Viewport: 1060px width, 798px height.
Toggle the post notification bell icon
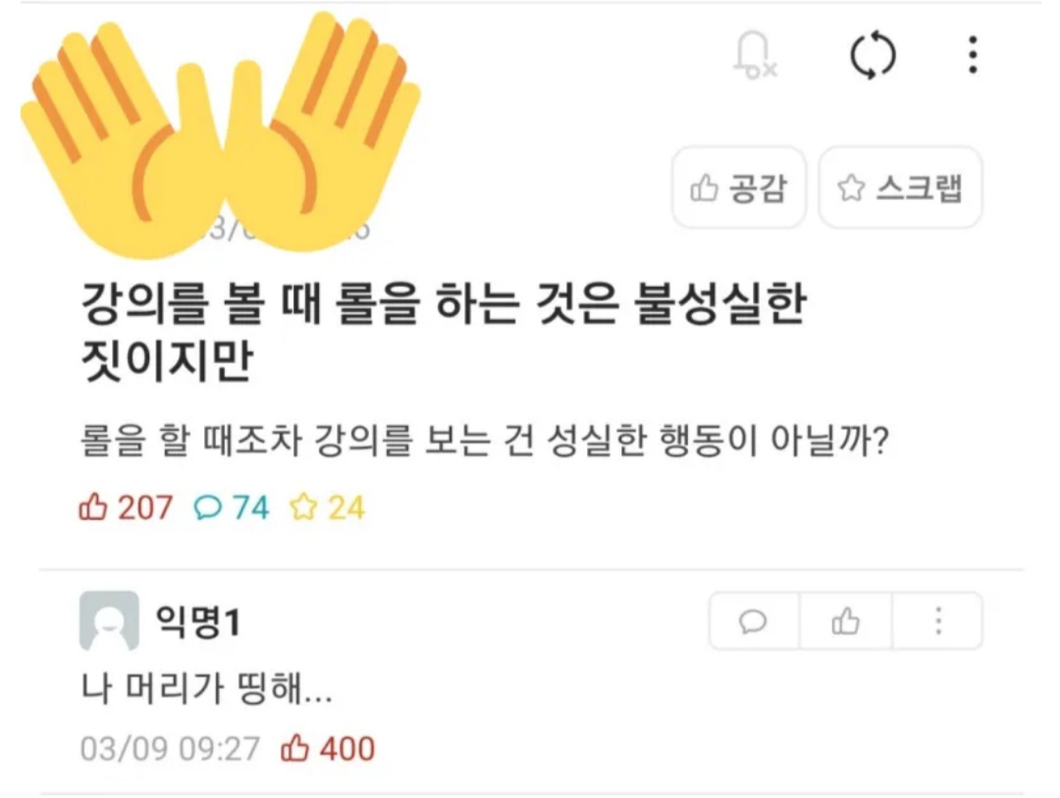tap(755, 55)
